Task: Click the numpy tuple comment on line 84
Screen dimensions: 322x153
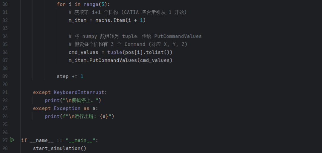Action: pyautogui.click(x=135, y=37)
